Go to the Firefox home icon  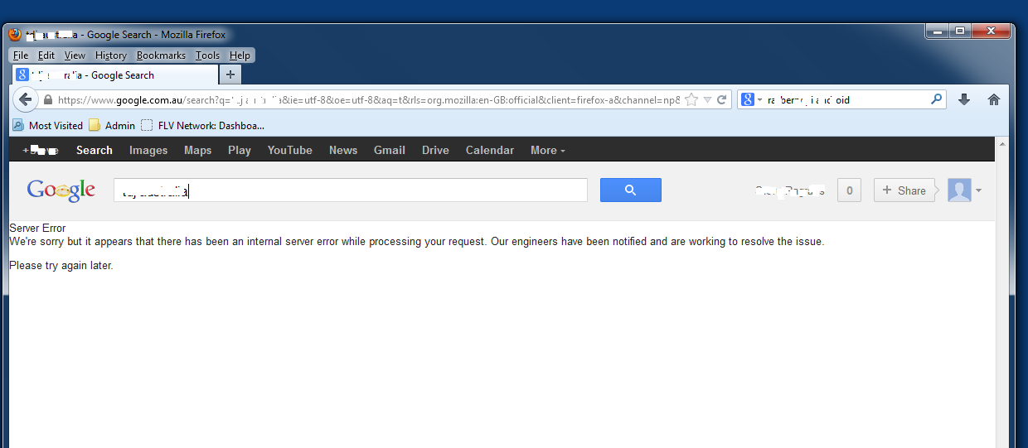(x=994, y=99)
